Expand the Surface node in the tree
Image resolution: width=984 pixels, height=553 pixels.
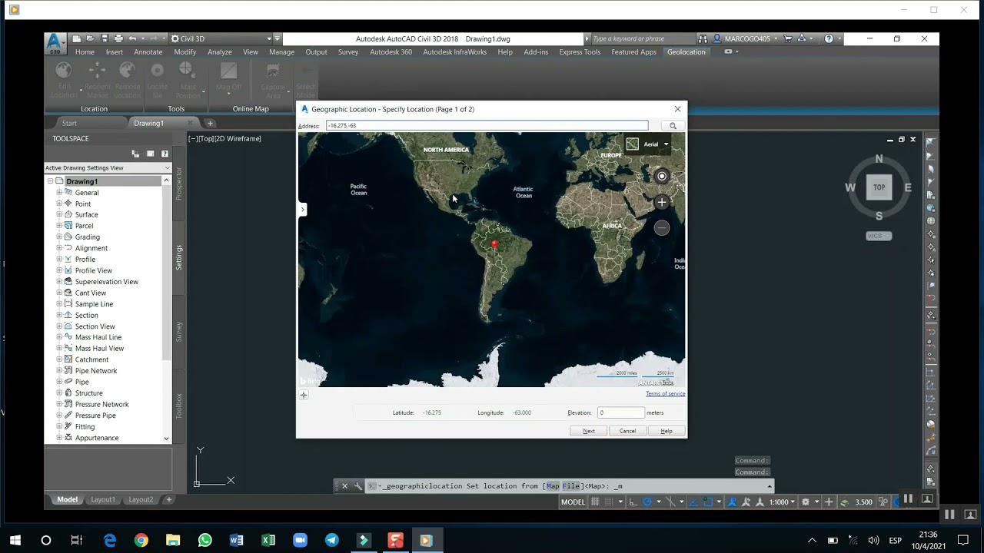tap(59, 214)
